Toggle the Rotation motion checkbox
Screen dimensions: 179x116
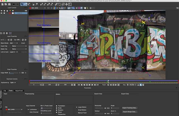[56, 110]
